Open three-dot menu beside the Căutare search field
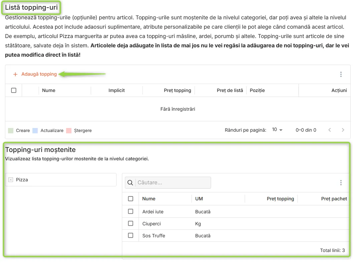The image size is (353, 263). pyautogui.click(x=341, y=183)
